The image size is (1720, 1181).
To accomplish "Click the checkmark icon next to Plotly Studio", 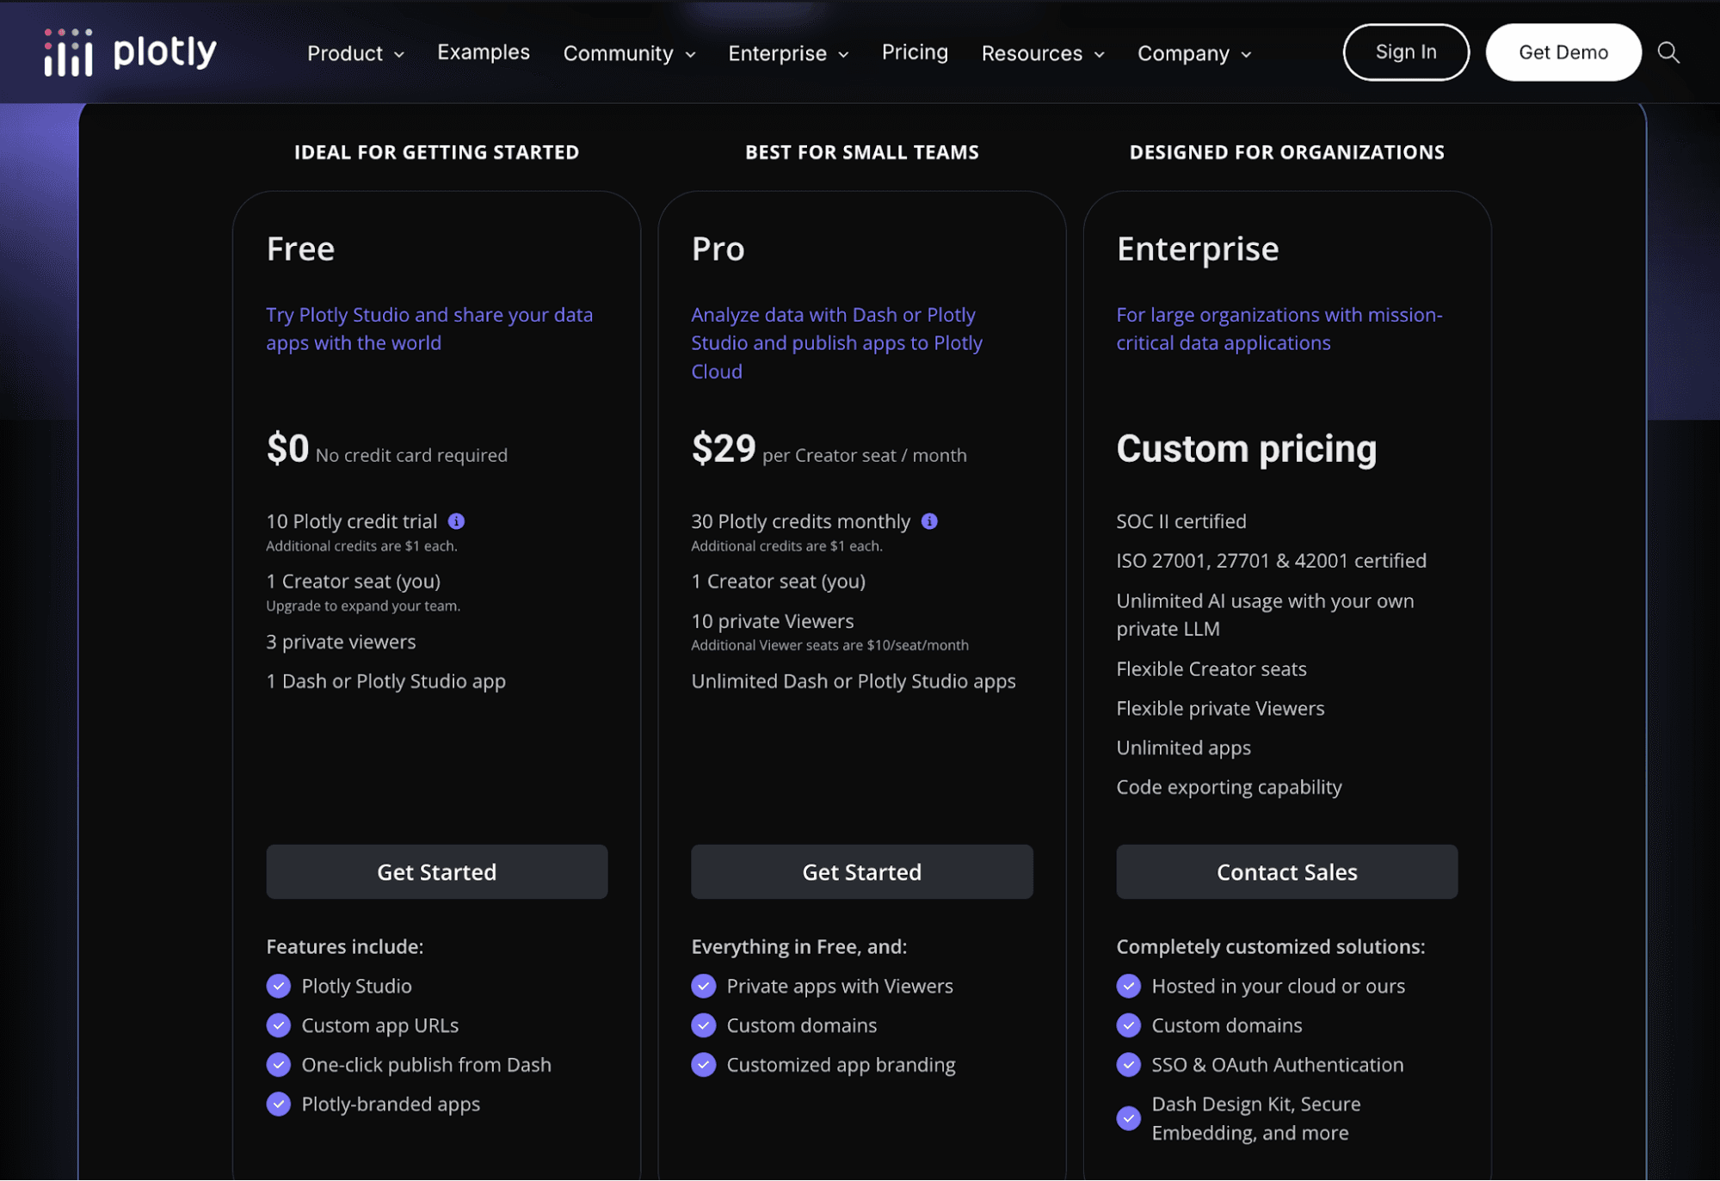I will pyautogui.click(x=279, y=986).
